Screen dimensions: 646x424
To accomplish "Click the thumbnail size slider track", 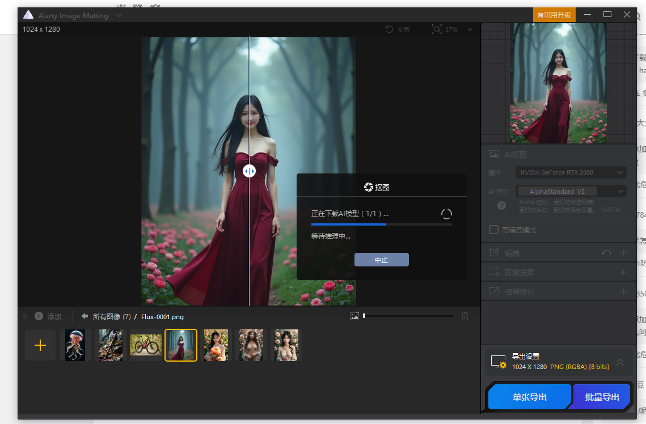I will [408, 316].
